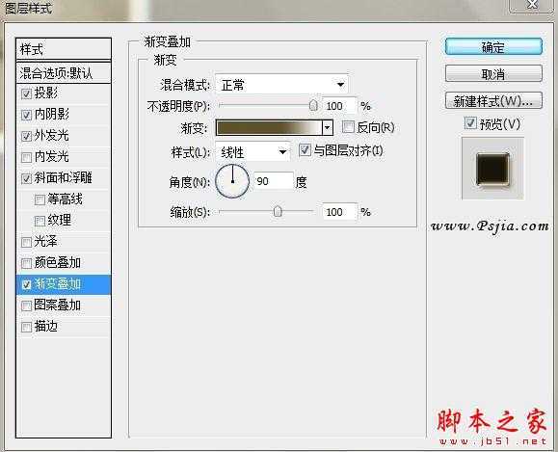Viewport: 558px width, 452px height.
Task: Open the 斜面和浮雕 settings entry
Action: click(64, 178)
